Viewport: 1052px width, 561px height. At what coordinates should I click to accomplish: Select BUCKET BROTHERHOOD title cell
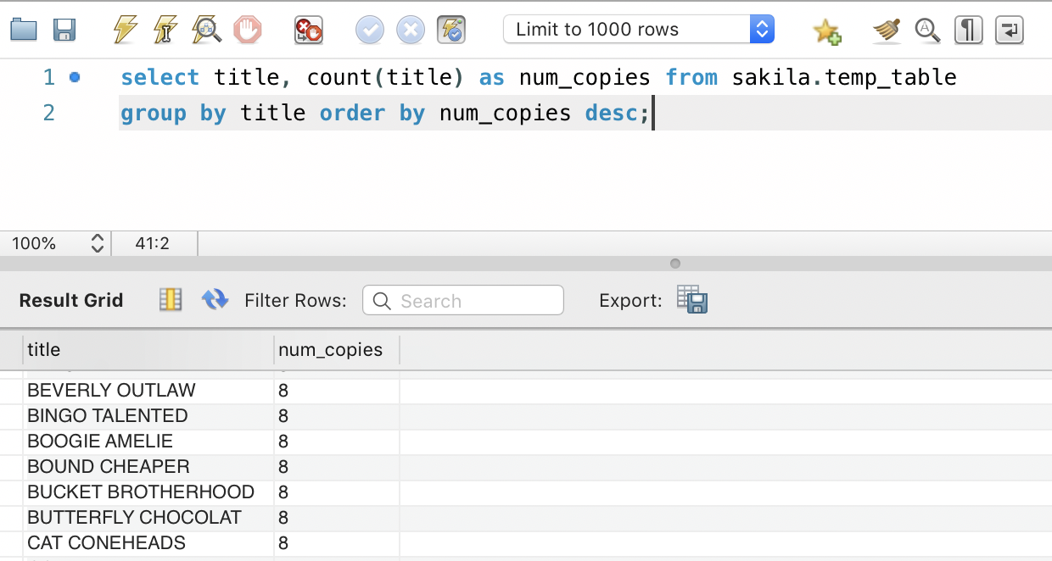pyautogui.click(x=148, y=492)
